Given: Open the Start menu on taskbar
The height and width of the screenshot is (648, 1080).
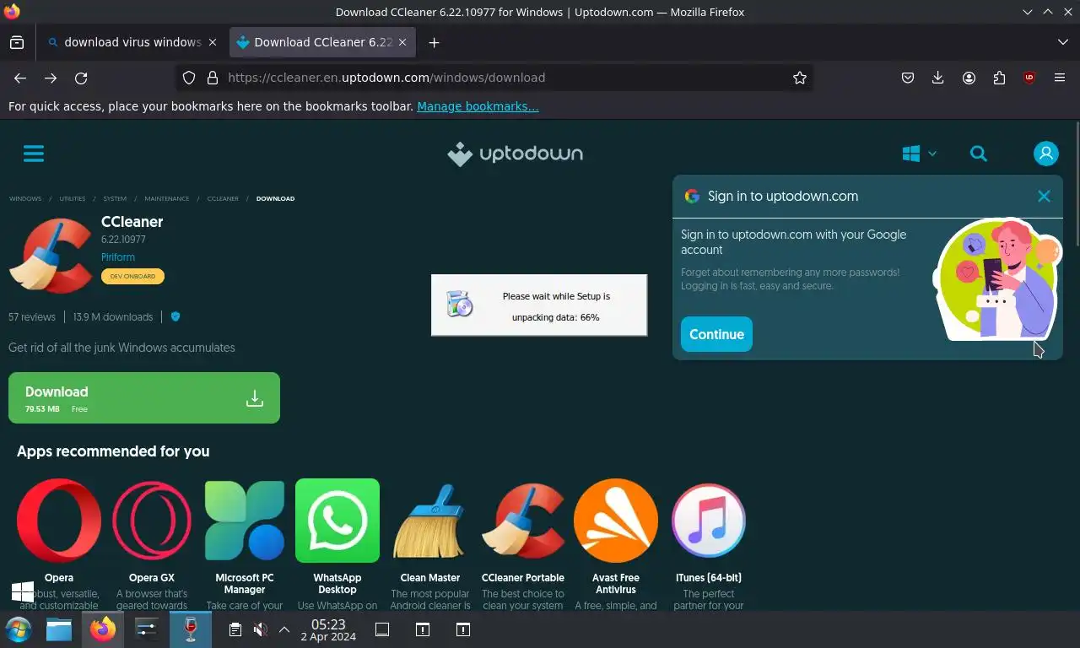Looking at the screenshot, I should click(18, 629).
